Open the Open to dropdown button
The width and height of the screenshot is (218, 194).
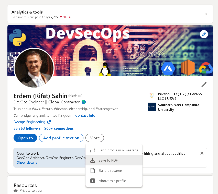(25, 138)
